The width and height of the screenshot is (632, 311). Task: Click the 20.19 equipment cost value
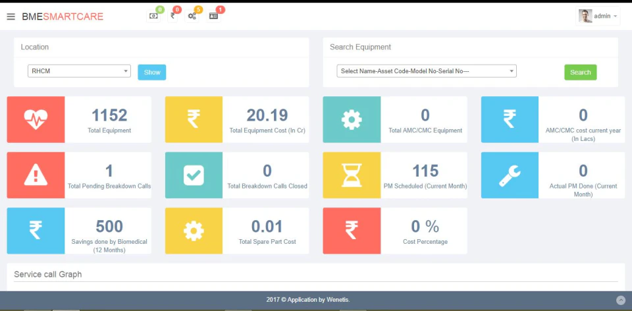pyautogui.click(x=267, y=116)
